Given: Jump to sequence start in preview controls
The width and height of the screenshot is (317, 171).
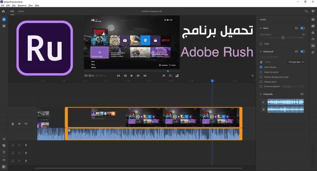Looking at the screenshot, I should point(119,76).
